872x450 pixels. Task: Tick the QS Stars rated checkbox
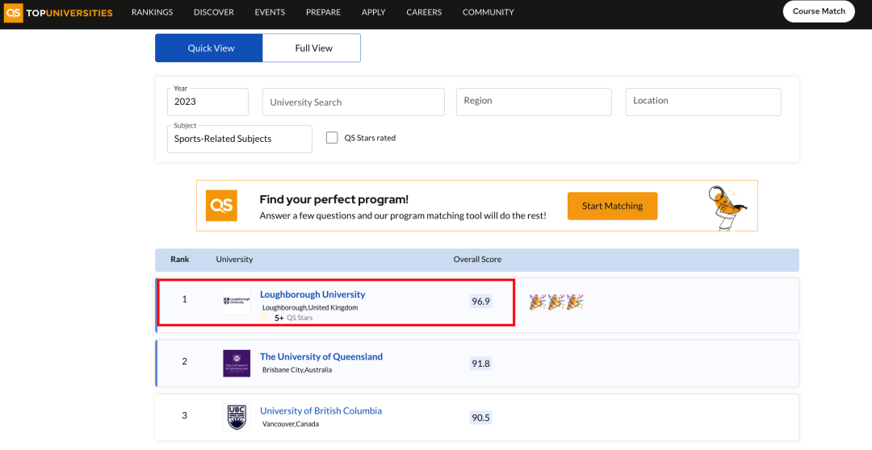pos(332,138)
